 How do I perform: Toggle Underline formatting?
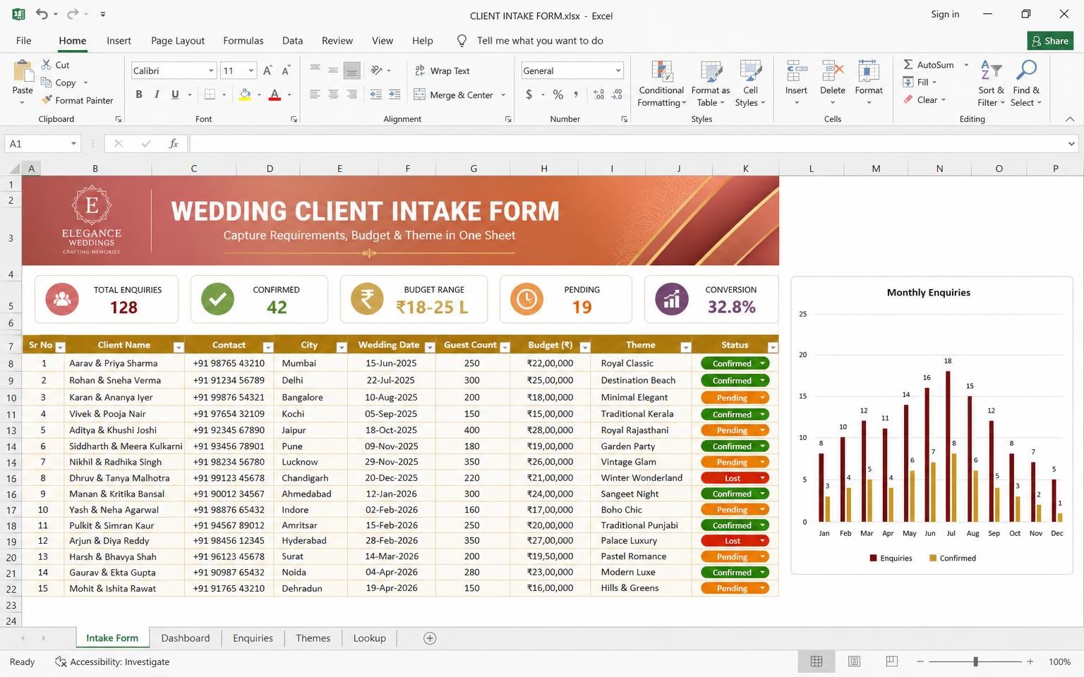tap(174, 94)
